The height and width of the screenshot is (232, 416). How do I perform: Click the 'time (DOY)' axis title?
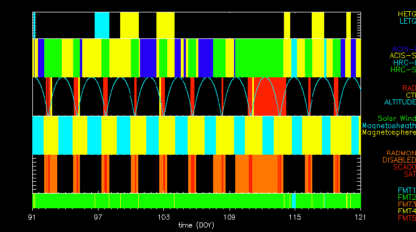197,225
